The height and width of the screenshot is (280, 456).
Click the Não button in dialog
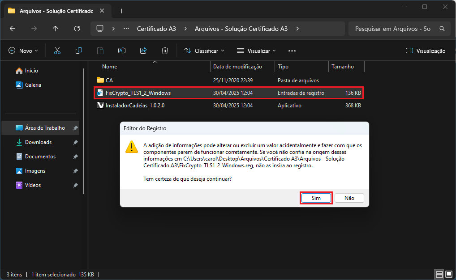[349, 198]
